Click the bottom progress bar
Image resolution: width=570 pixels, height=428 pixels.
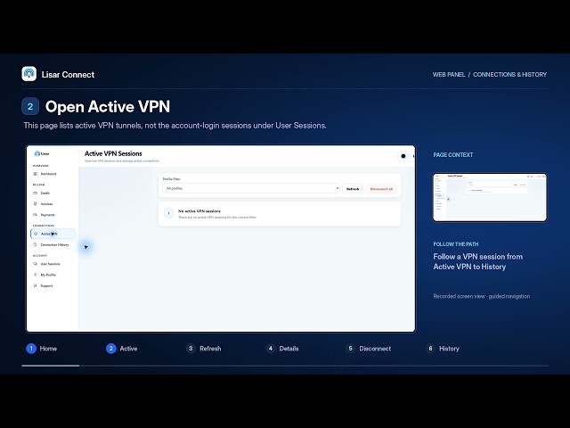click(285, 366)
